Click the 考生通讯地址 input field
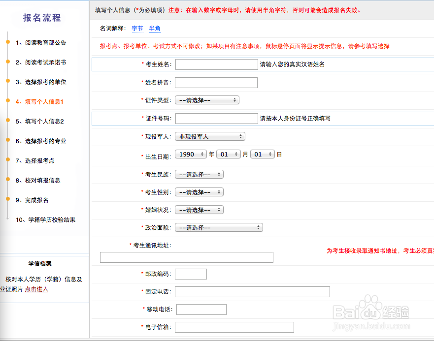The image size is (434, 341). [x=186, y=257]
